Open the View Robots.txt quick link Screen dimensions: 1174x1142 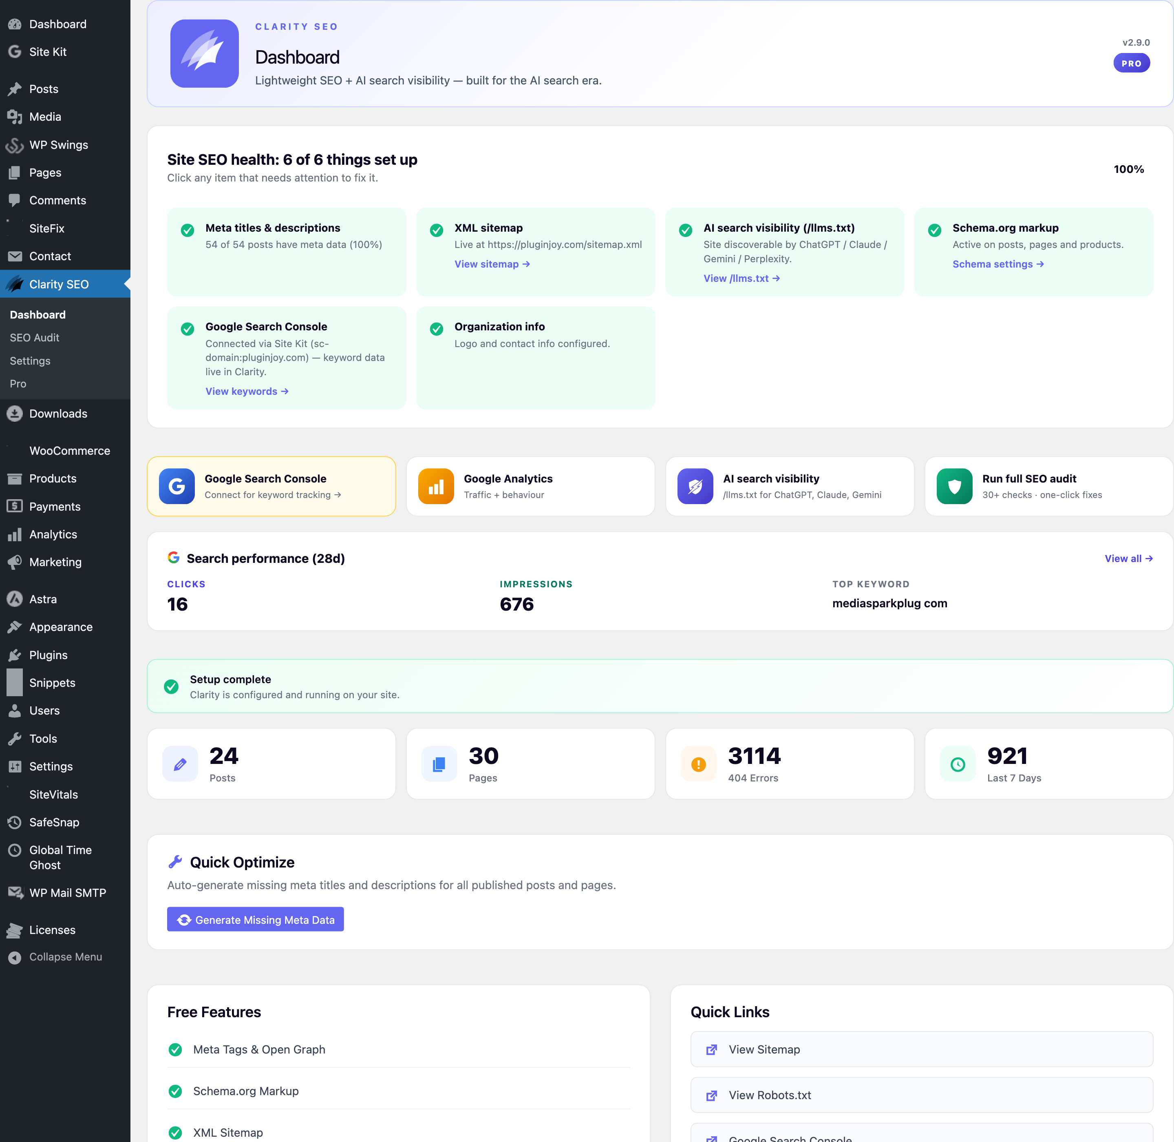click(922, 1095)
